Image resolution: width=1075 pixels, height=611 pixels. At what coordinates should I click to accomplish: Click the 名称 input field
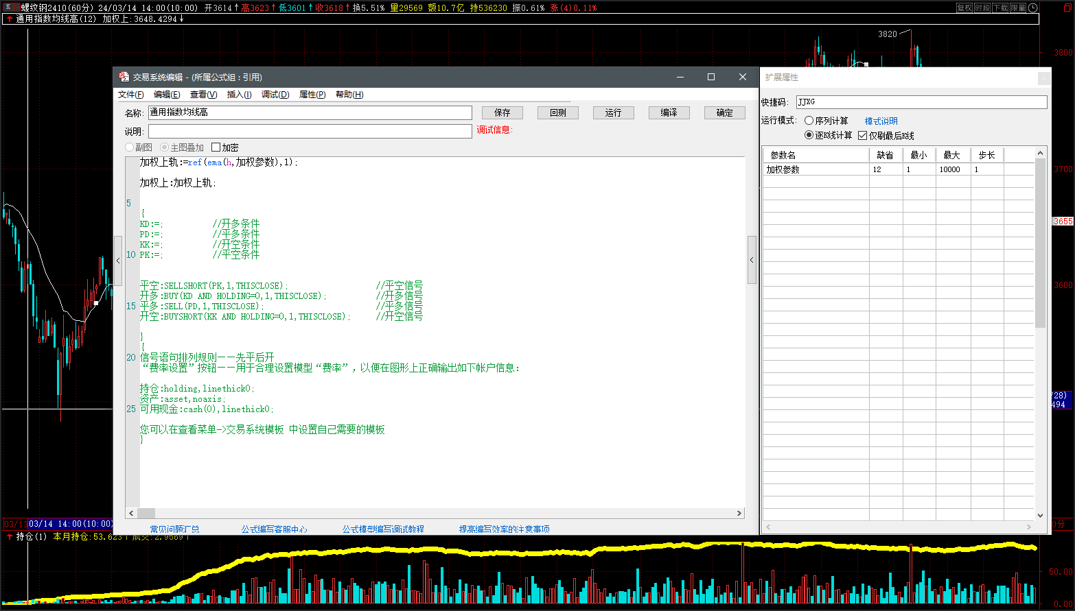310,112
